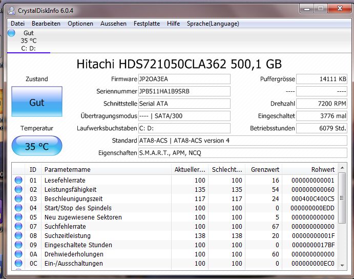This screenshot has width=354, height=279.
Task: Click the Hitachi HDS721050CLA362 drive title
Action: pyautogui.click(x=179, y=64)
